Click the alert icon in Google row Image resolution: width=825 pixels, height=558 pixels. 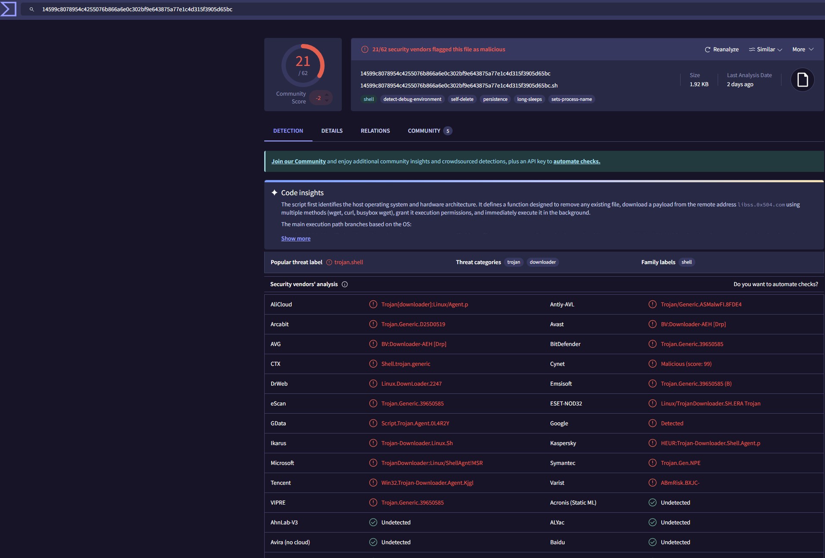tap(653, 423)
